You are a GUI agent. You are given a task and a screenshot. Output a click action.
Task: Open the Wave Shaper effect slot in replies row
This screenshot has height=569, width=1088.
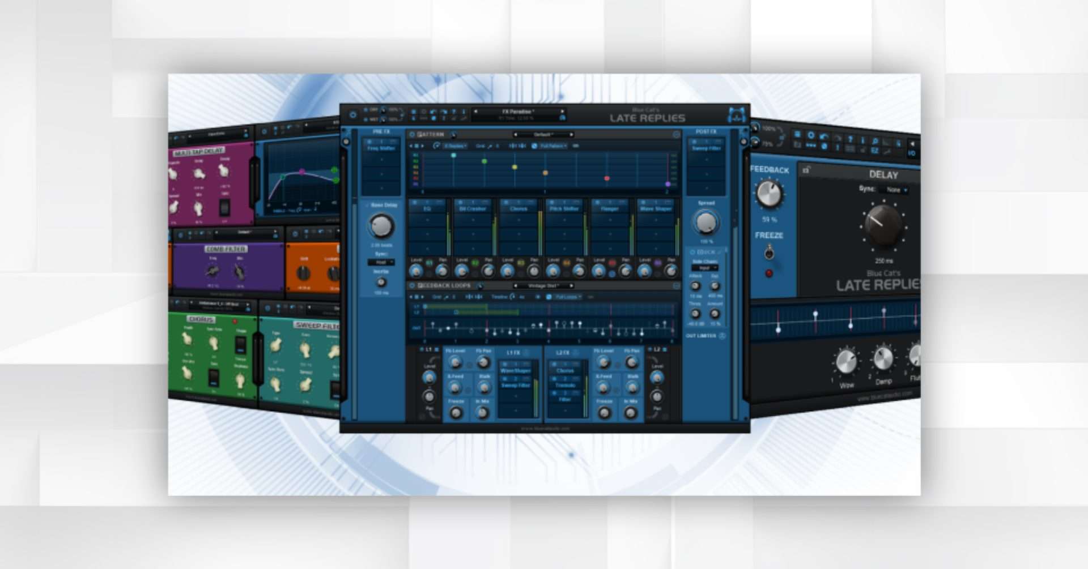pos(656,209)
